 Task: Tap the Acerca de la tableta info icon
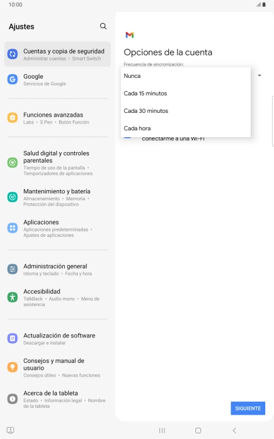point(12,398)
